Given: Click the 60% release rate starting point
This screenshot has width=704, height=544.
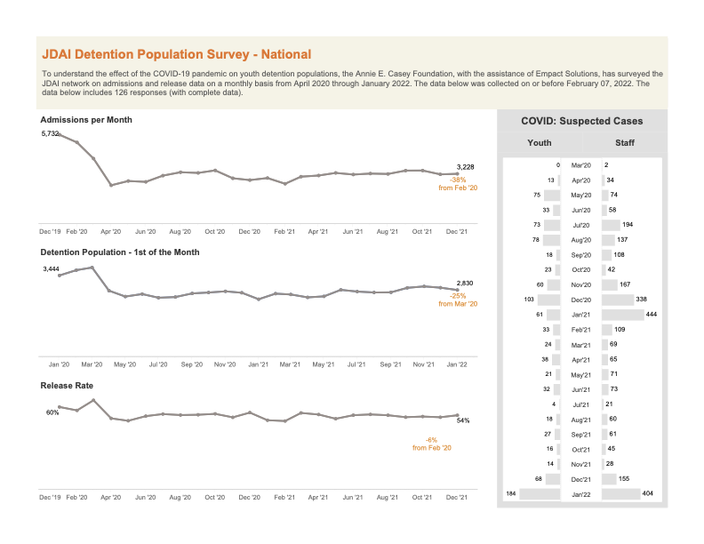Looking at the screenshot, I should point(60,406).
